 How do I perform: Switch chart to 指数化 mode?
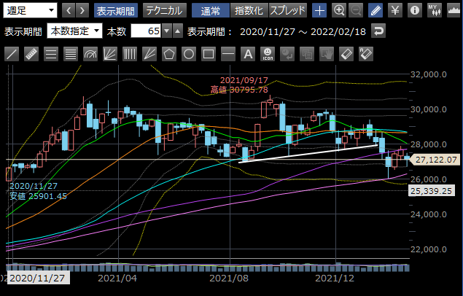tap(249, 10)
